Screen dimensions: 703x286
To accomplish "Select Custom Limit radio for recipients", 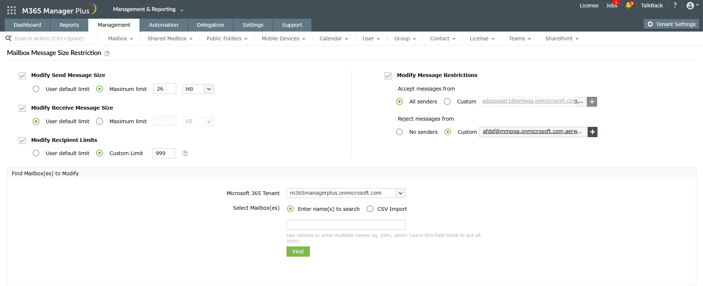I will [100, 153].
